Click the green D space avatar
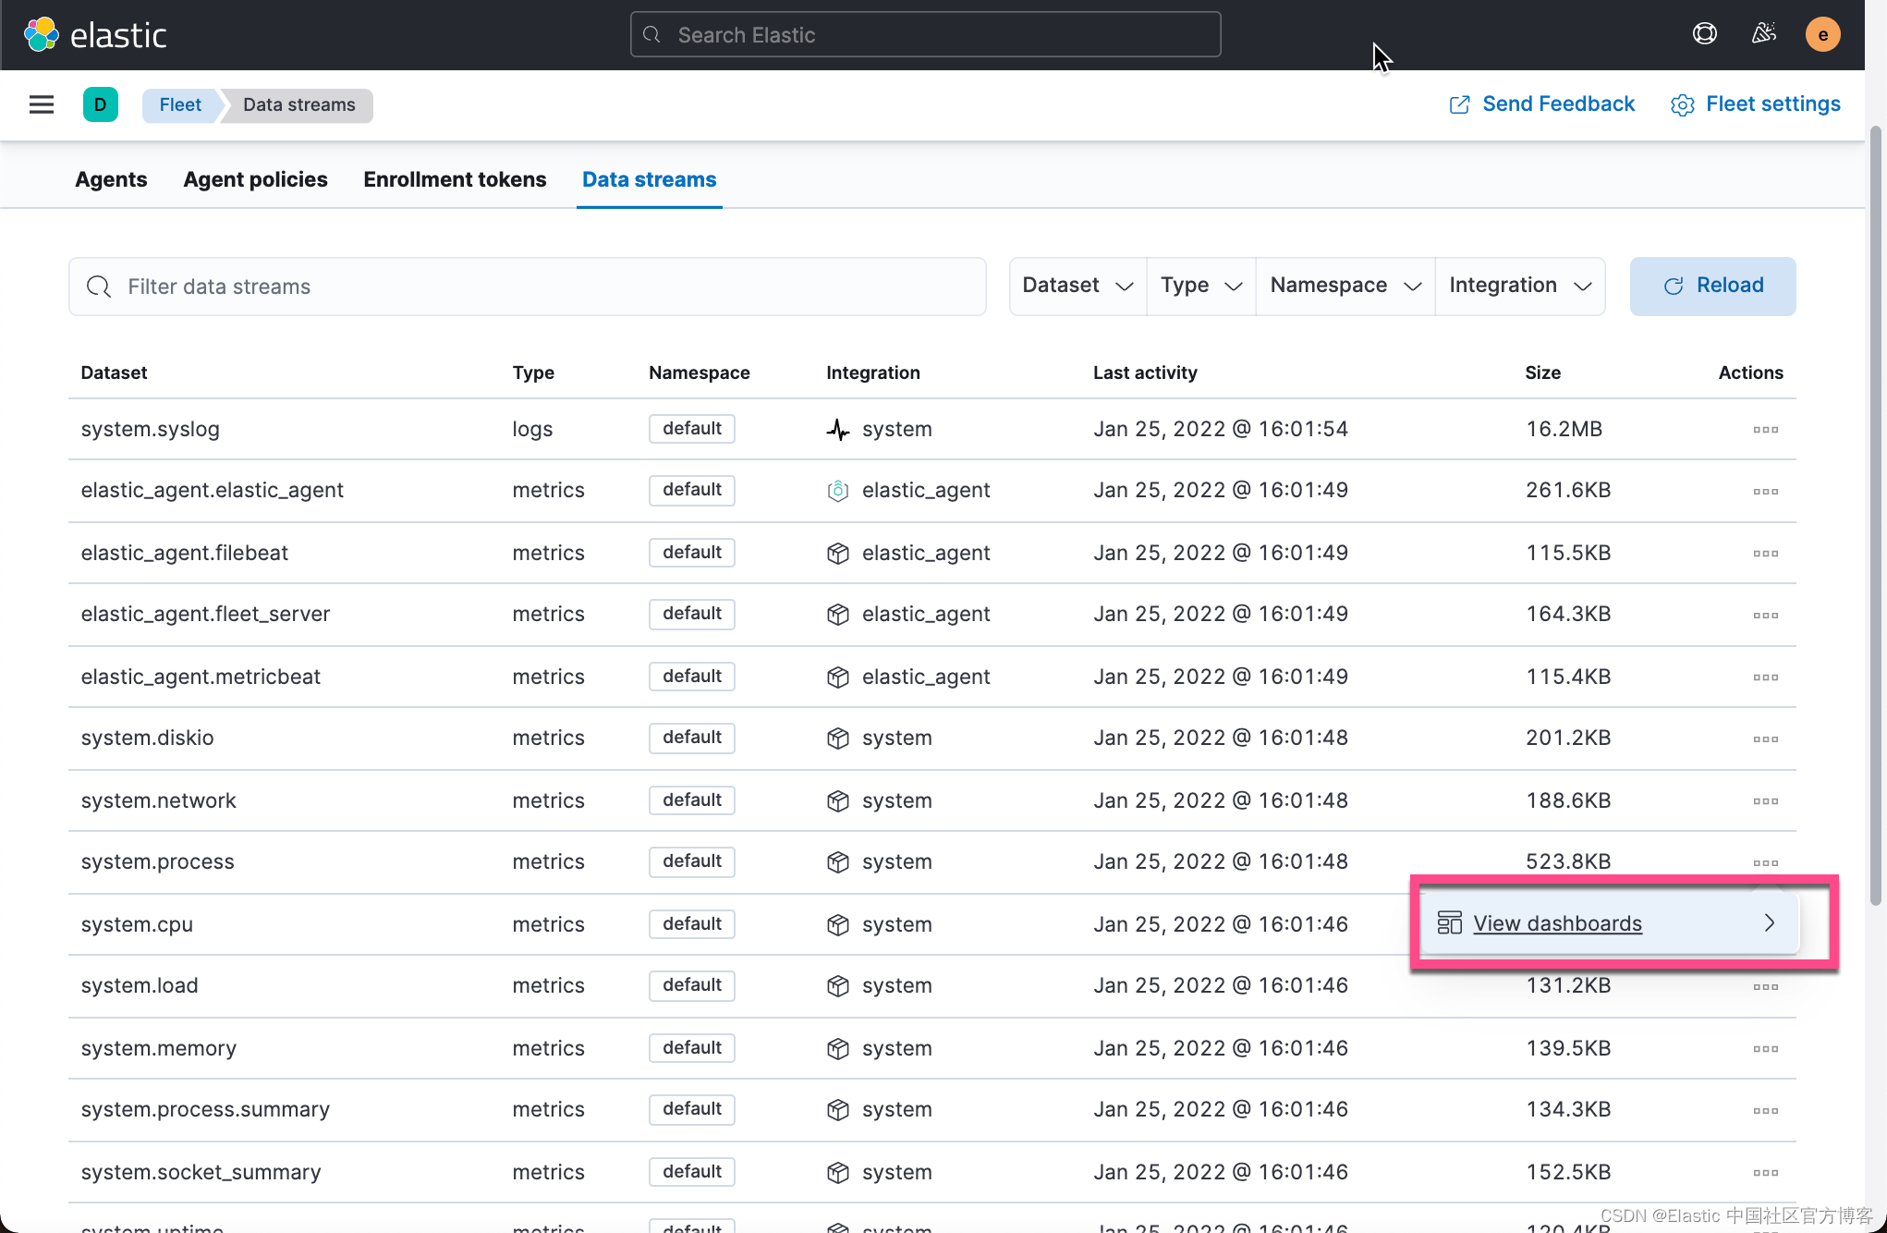Viewport: 1887px width, 1233px height. click(x=100, y=104)
